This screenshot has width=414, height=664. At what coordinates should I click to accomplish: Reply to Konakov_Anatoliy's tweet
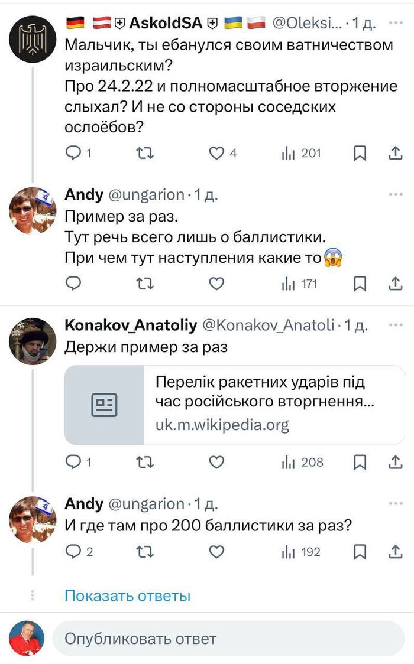(73, 462)
